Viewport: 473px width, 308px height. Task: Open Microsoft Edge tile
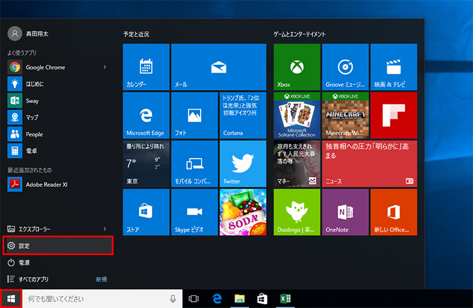[x=146, y=115]
